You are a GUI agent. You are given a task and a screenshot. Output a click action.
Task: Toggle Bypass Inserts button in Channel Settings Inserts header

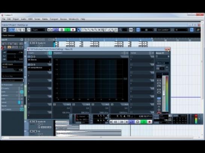click(x=50, y=53)
